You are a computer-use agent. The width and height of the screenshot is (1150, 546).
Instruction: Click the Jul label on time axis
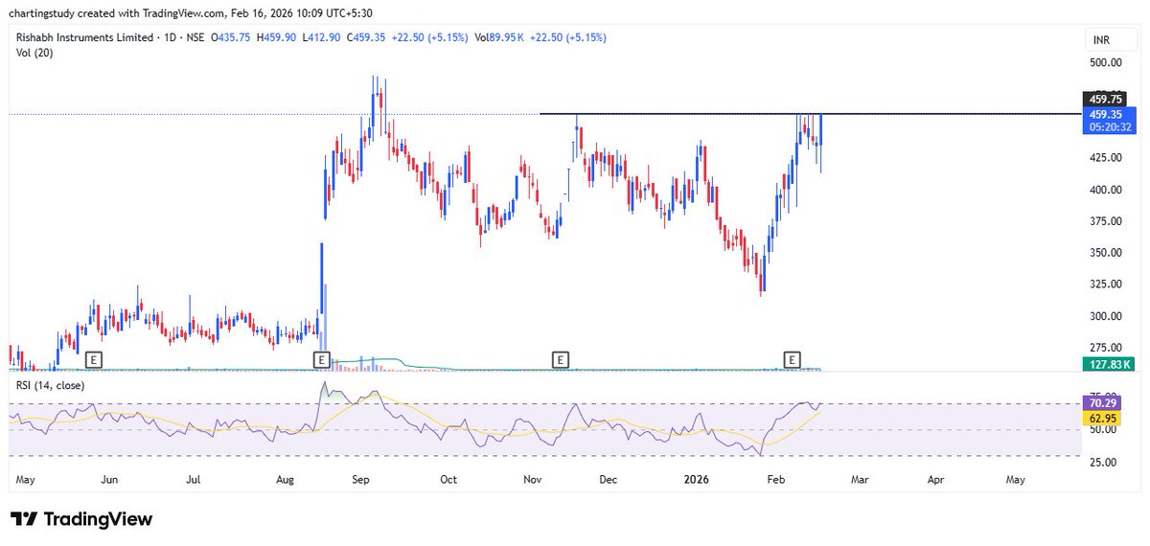point(194,478)
